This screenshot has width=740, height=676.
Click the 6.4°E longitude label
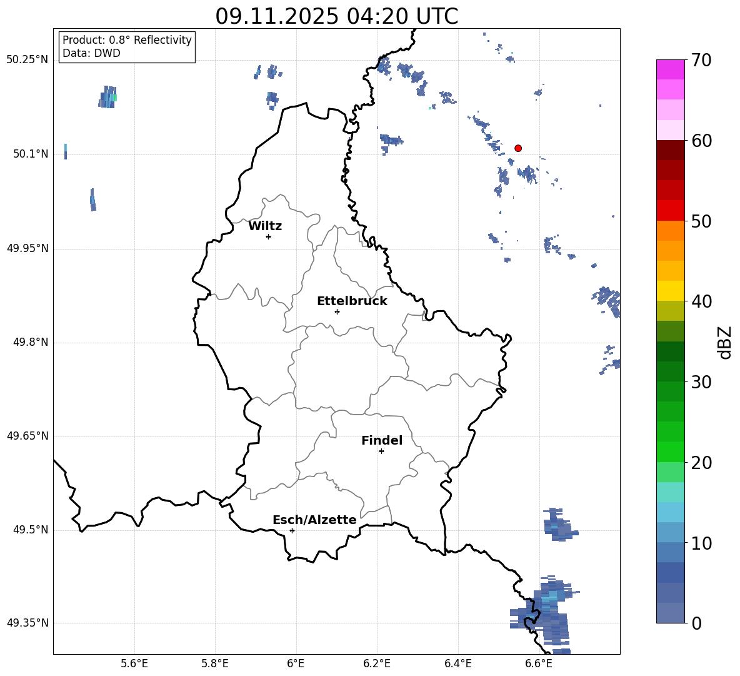click(457, 663)
